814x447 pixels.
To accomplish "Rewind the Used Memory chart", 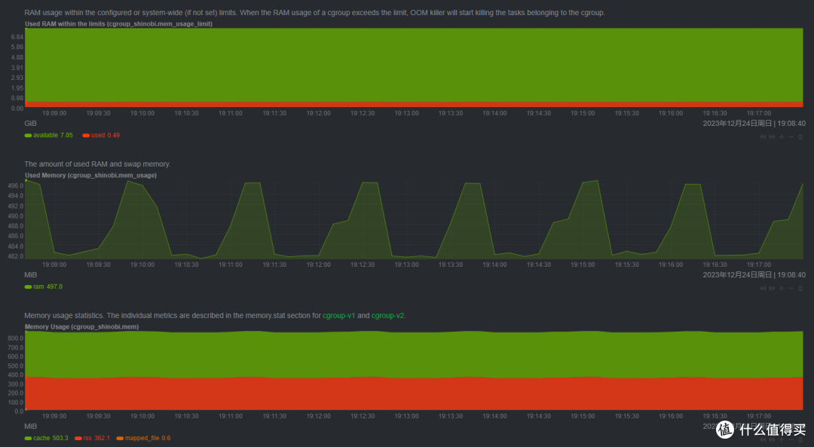I will point(763,288).
